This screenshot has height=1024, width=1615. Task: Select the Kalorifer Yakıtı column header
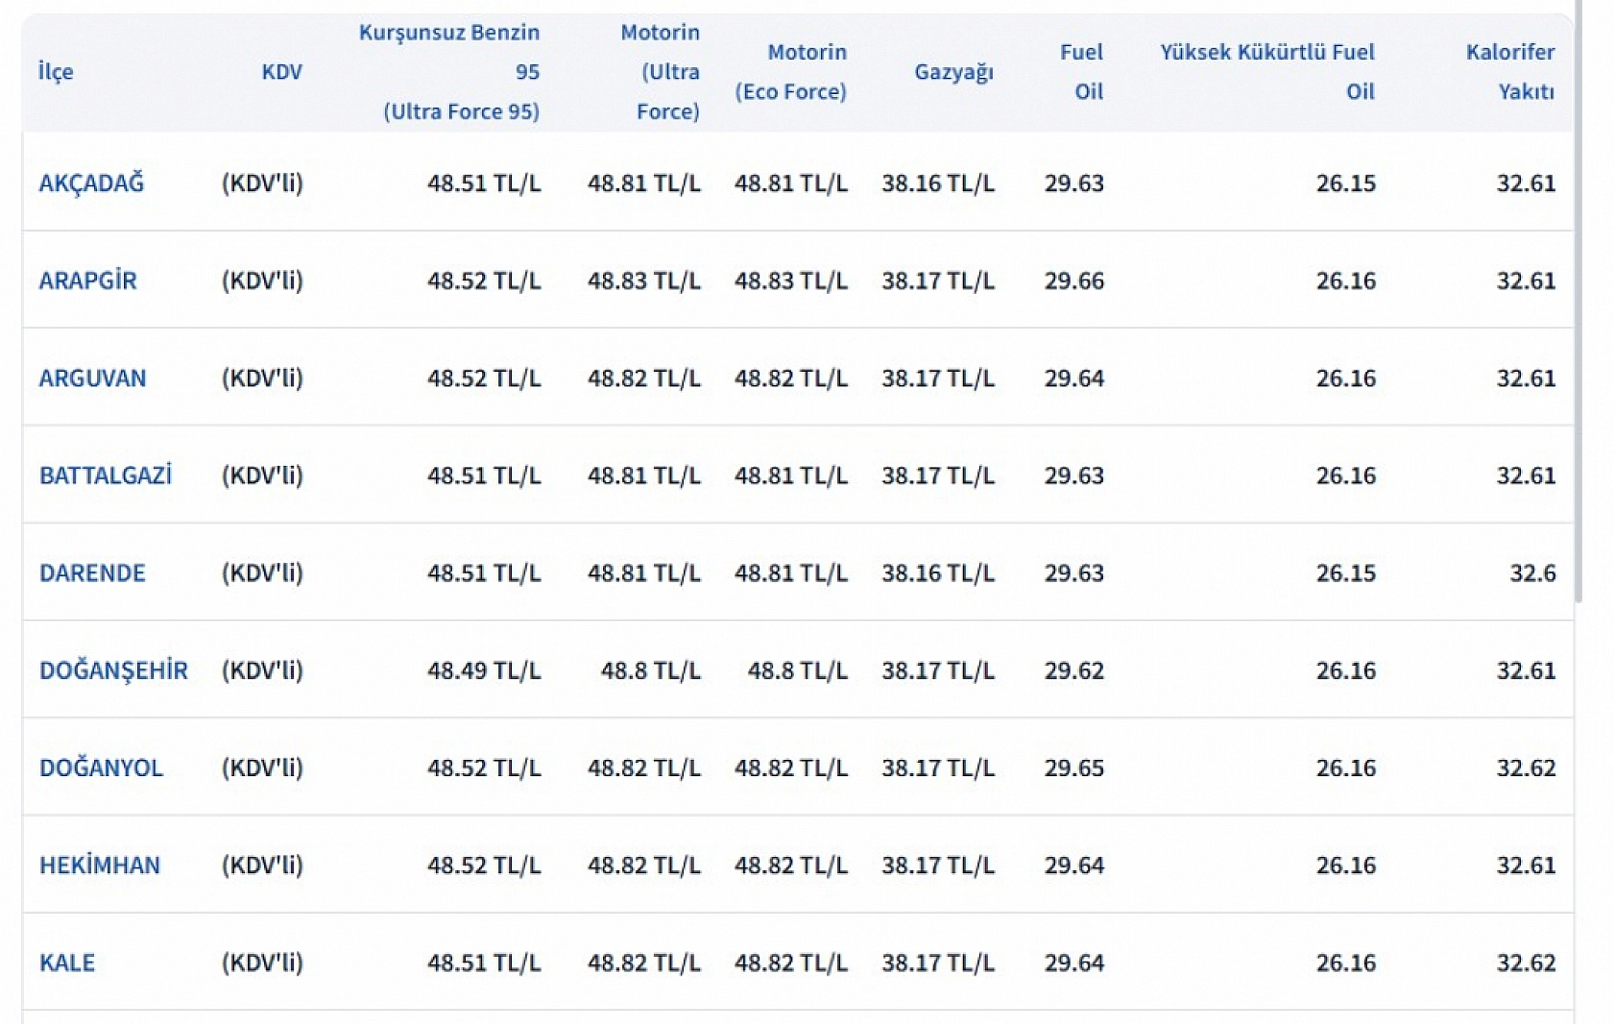pos(1510,72)
